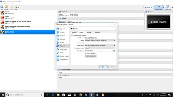Click the MAC Address field

pyautogui.click(x=98, y=51)
